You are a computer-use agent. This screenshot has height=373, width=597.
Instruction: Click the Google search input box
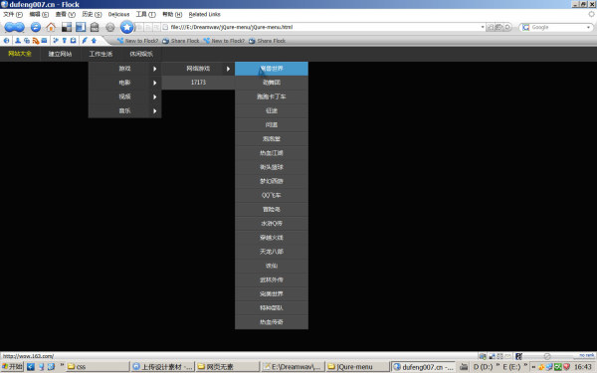(x=557, y=27)
